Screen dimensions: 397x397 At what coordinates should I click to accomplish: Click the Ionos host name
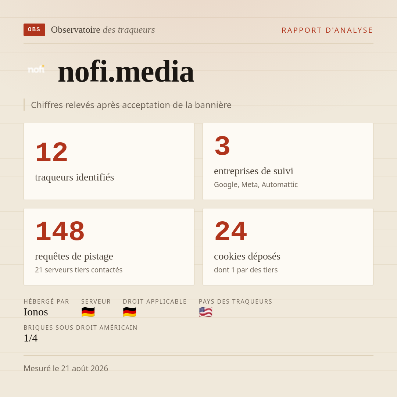[36, 312]
